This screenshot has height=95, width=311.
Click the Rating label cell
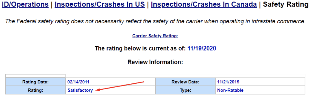(x=35, y=90)
